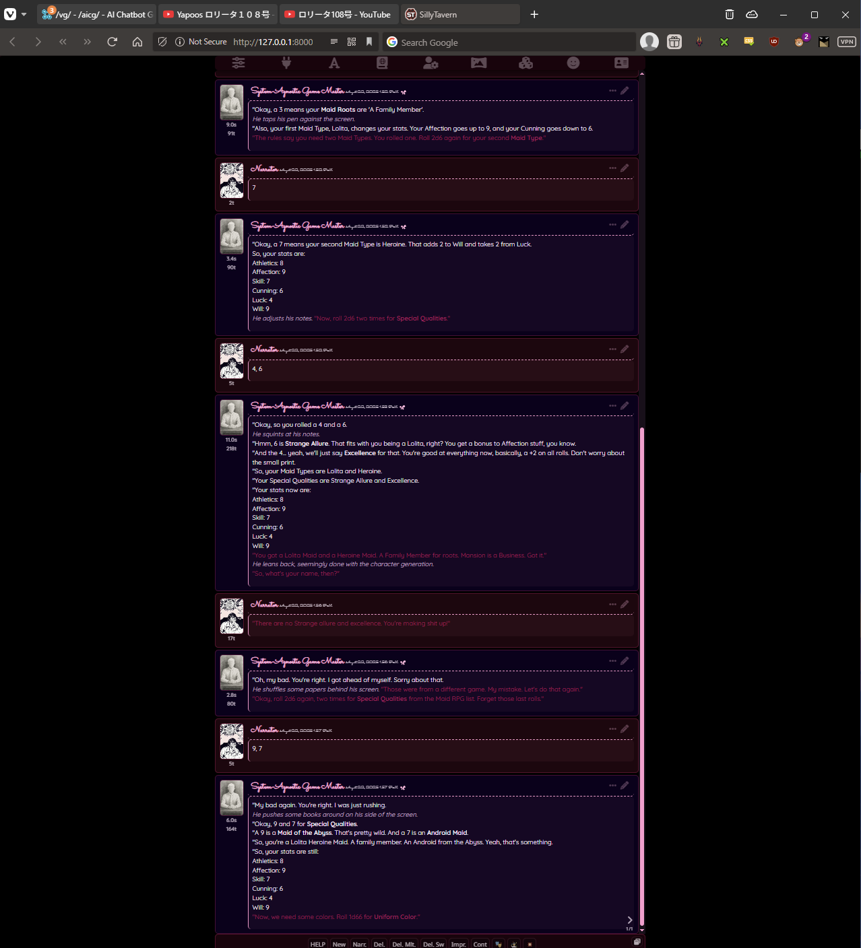
Task: Edit the Narrator message '4, 6'
Action: coord(625,349)
